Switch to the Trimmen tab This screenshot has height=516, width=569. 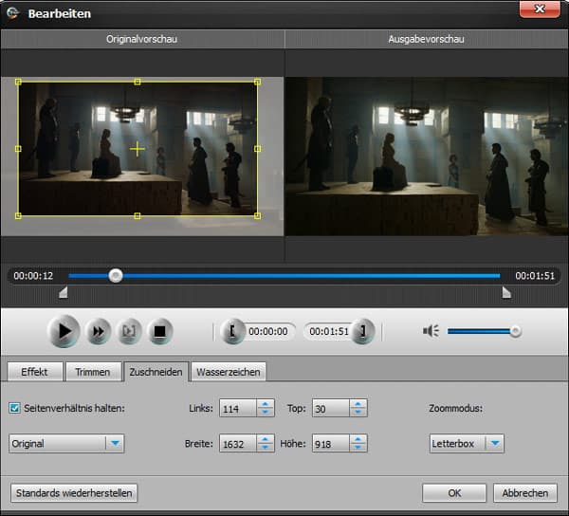click(93, 372)
